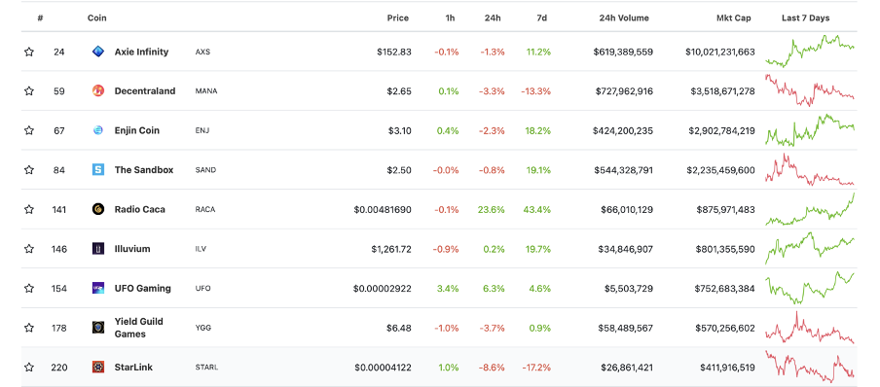Click Yield Guild Games volume $58,489,567
The height and width of the screenshot is (387, 880).
[x=626, y=328]
